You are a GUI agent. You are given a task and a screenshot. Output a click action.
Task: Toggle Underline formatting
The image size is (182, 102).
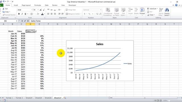tap(25, 14)
